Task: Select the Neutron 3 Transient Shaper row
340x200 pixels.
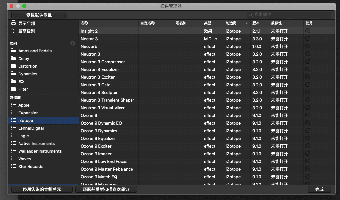Action: coord(207,100)
